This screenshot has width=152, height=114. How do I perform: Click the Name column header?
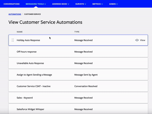20,32
